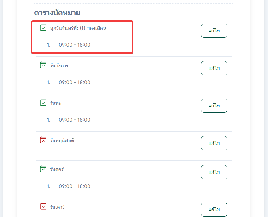This screenshot has height=217, width=268.
Task: Edit the วันอังคาร schedule with แก้ไข
Action: point(214,68)
